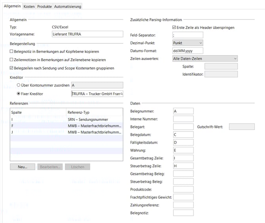Click the Belegnummer input field
Viewport: 265px width, 223px height.
pos(183,111)
